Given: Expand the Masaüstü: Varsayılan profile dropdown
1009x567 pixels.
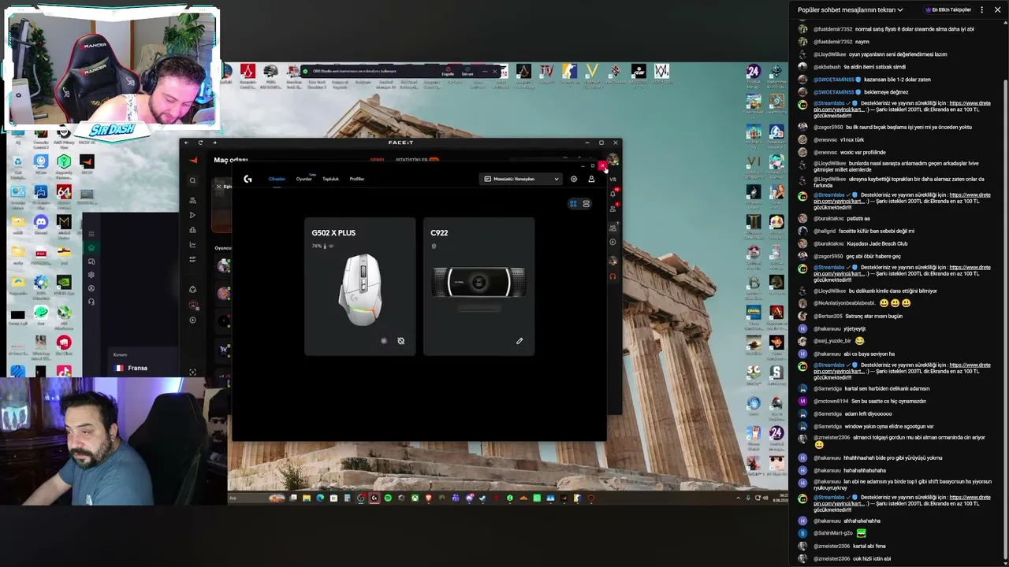Looking at the screenshot, I should [521, 179].
